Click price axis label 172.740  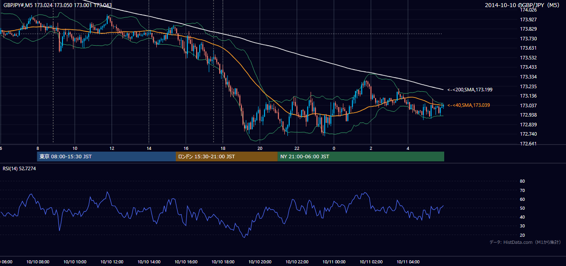(528, 134)
